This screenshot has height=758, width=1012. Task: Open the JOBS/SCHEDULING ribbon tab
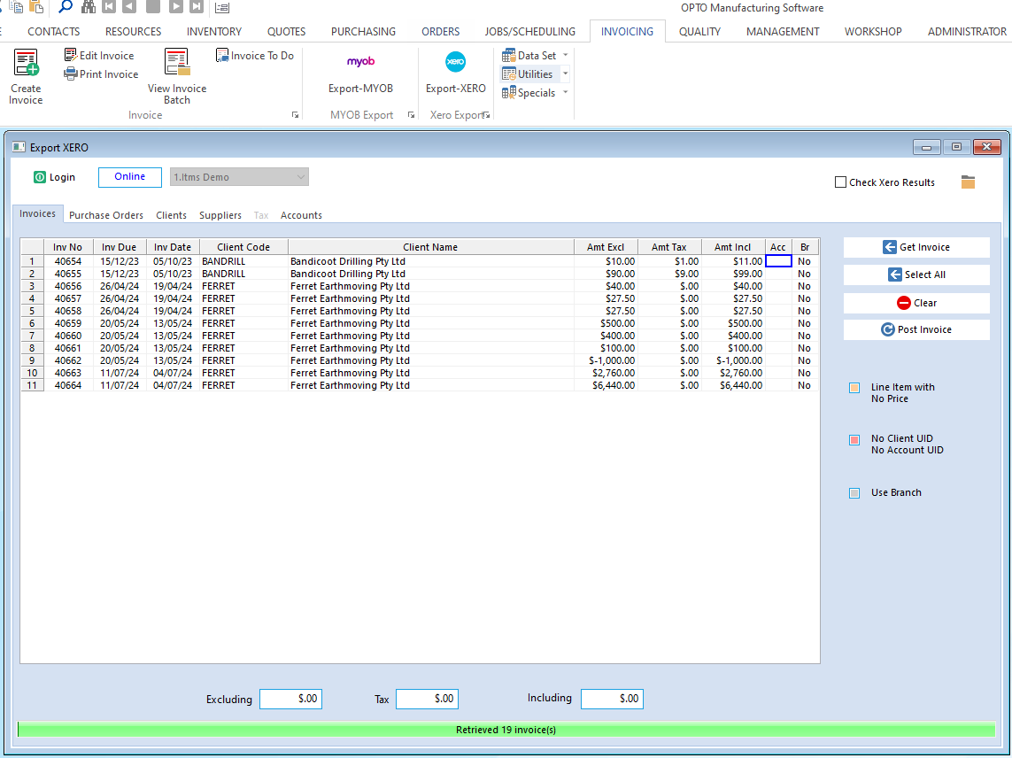point(529,32)
